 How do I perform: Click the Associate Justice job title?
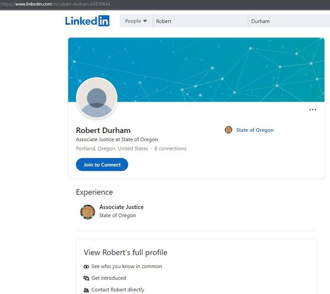pyautogui.click(x=122, y=207)
